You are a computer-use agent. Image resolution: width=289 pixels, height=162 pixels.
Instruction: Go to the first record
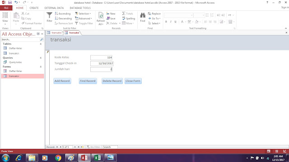point(57,147)
